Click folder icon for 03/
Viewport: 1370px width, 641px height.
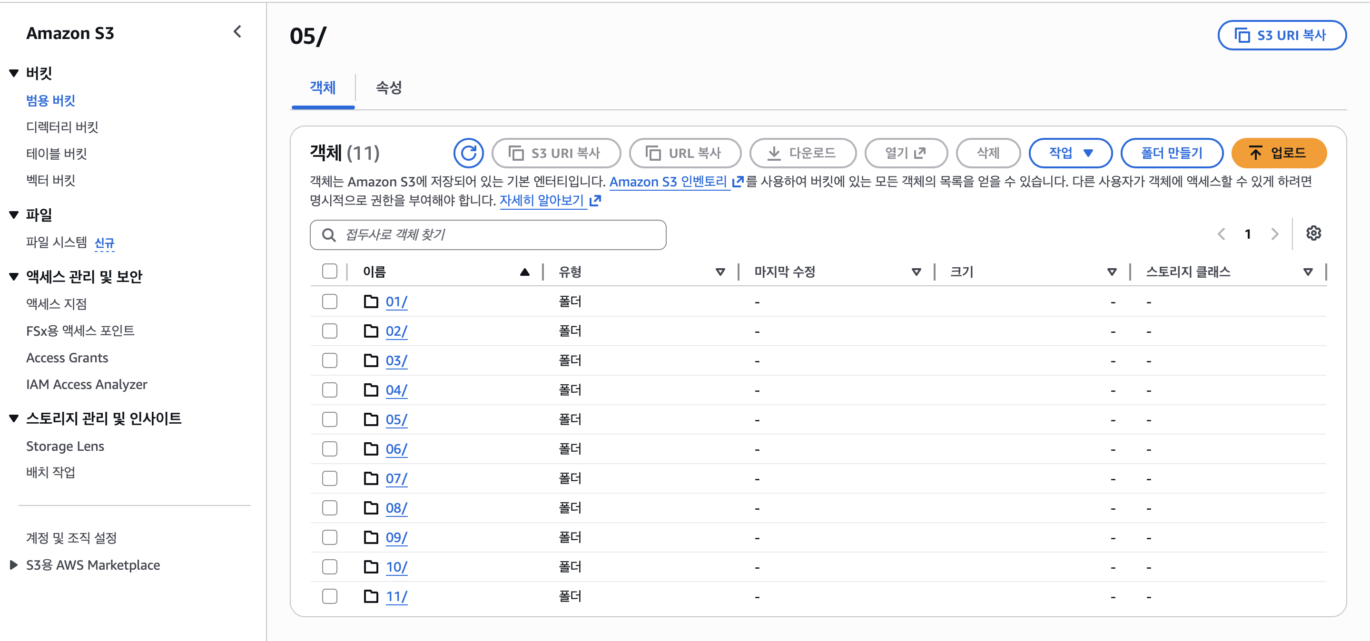pyautogui.click(x=371, y=360)
